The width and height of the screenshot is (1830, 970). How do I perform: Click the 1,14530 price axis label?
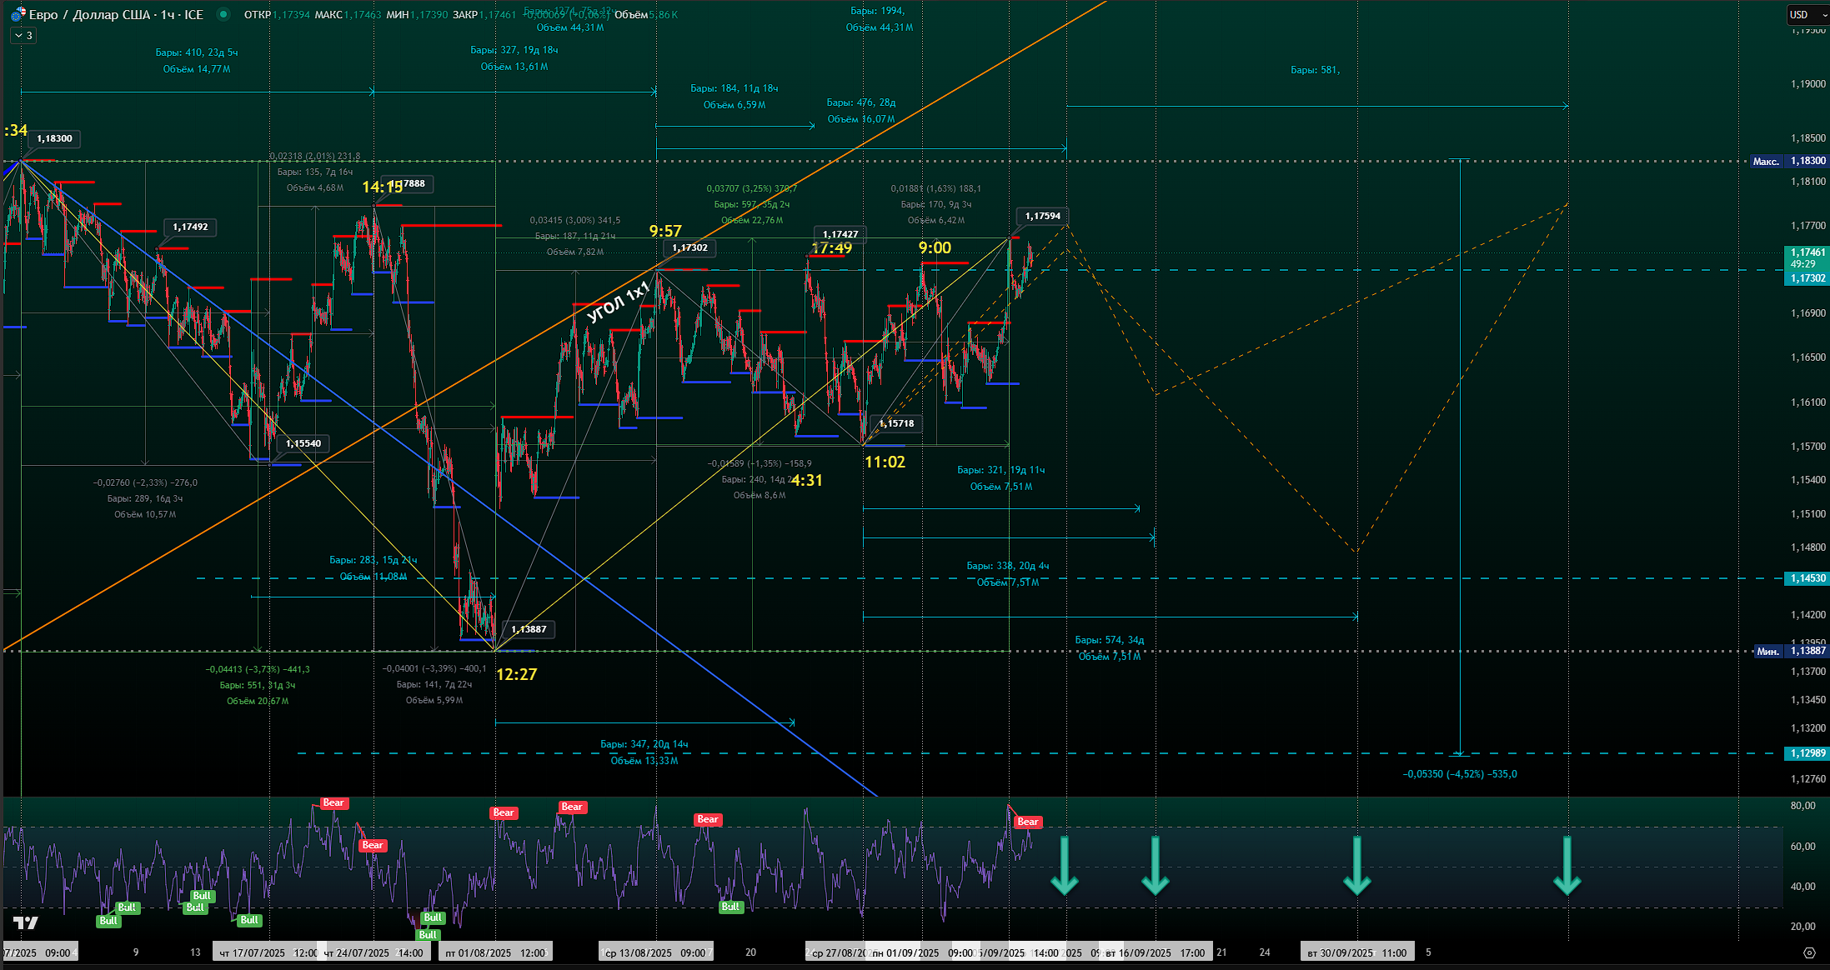coord(1807,578)
